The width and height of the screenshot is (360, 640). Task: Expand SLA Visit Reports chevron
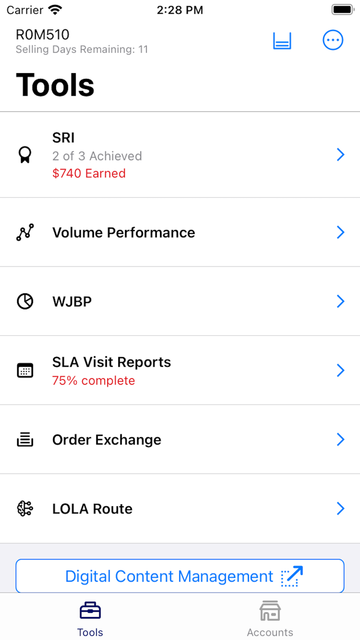[x=340, y=370]
